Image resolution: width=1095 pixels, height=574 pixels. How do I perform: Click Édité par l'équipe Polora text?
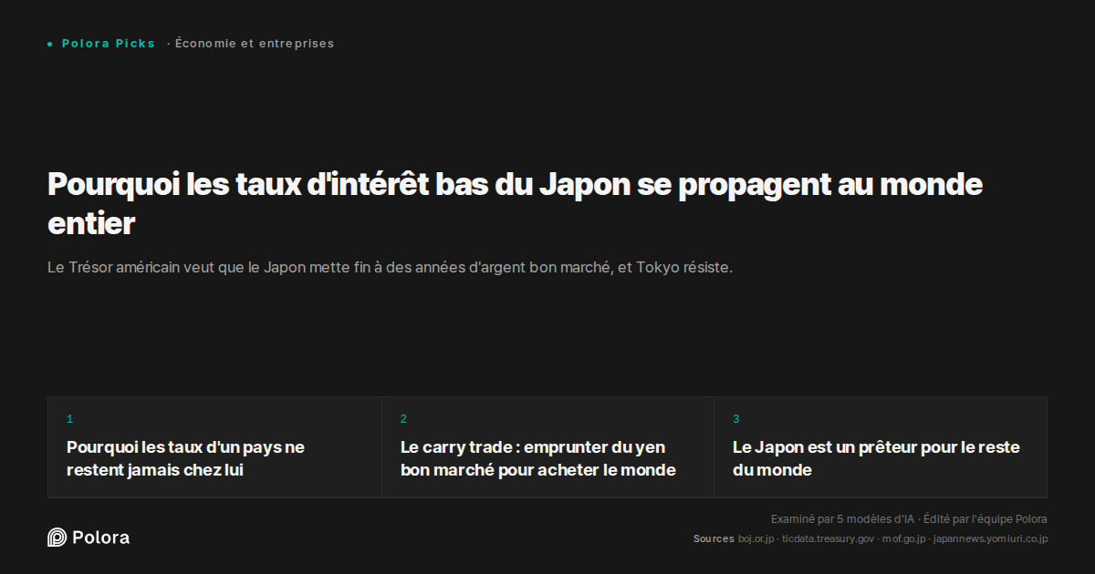tap(985, 519)
